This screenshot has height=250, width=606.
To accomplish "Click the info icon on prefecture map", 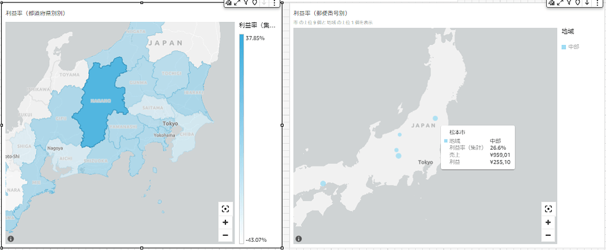I will tap(11, 239).
